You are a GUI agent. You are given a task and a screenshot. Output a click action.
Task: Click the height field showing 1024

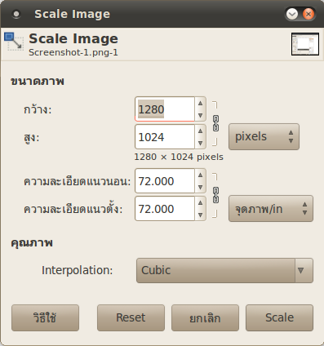[x=165, y=137]
